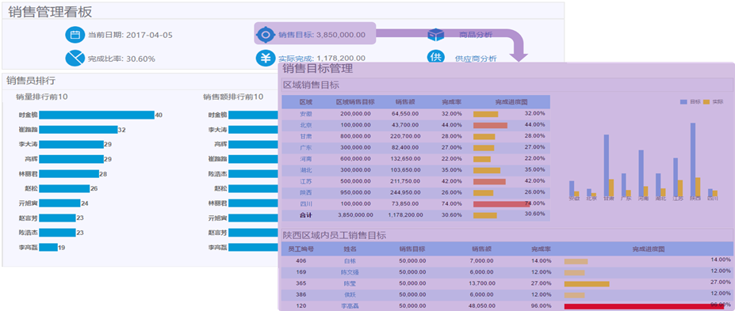Click the 48,050.00 sales cell in row 120

[482, 305]
